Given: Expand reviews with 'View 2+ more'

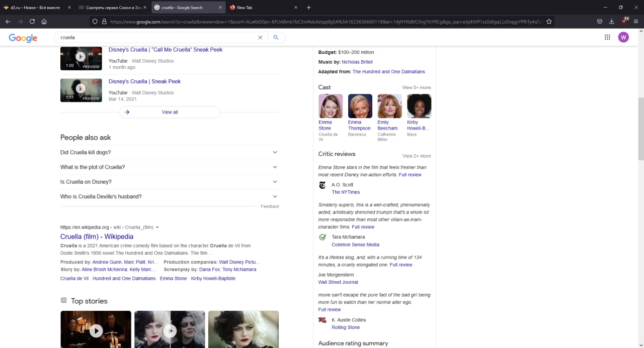Looking at the screenshot, I should coord(417,156).
